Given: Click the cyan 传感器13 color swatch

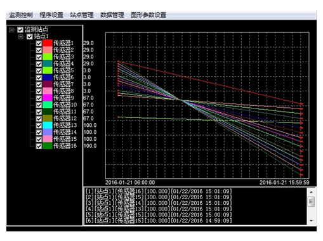Looking at the screenshot, I should tap(48, 126).
